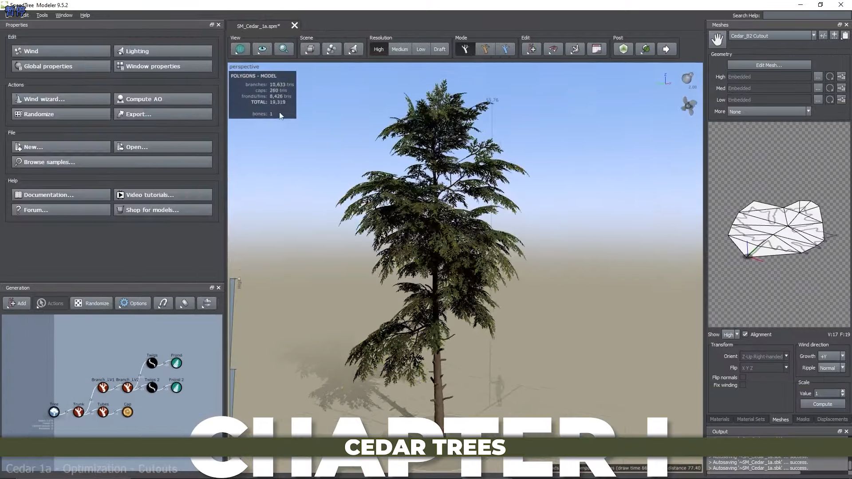Viewport: 852px width, 479px height.
Task: Click the Compute button under Scale
Action: (x=823, y=404)
